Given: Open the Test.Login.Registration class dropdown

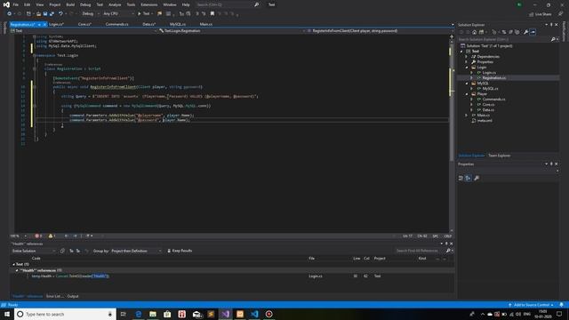Looking at the screenshot, I should coord(231,31).
